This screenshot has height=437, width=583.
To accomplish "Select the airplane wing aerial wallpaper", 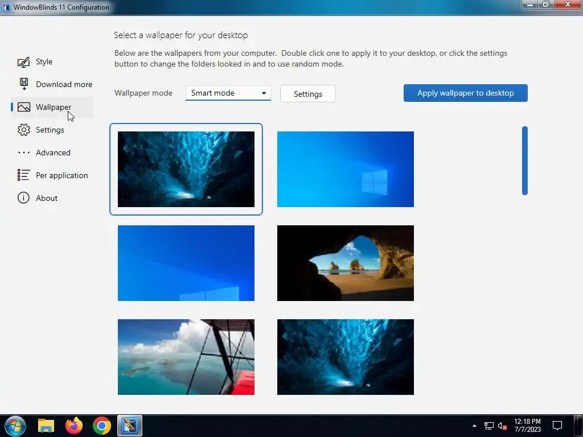I will tap(186, 357).
